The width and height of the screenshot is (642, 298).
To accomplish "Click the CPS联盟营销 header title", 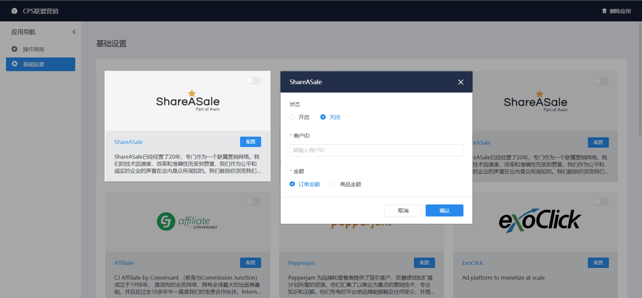I will (40, 11).
